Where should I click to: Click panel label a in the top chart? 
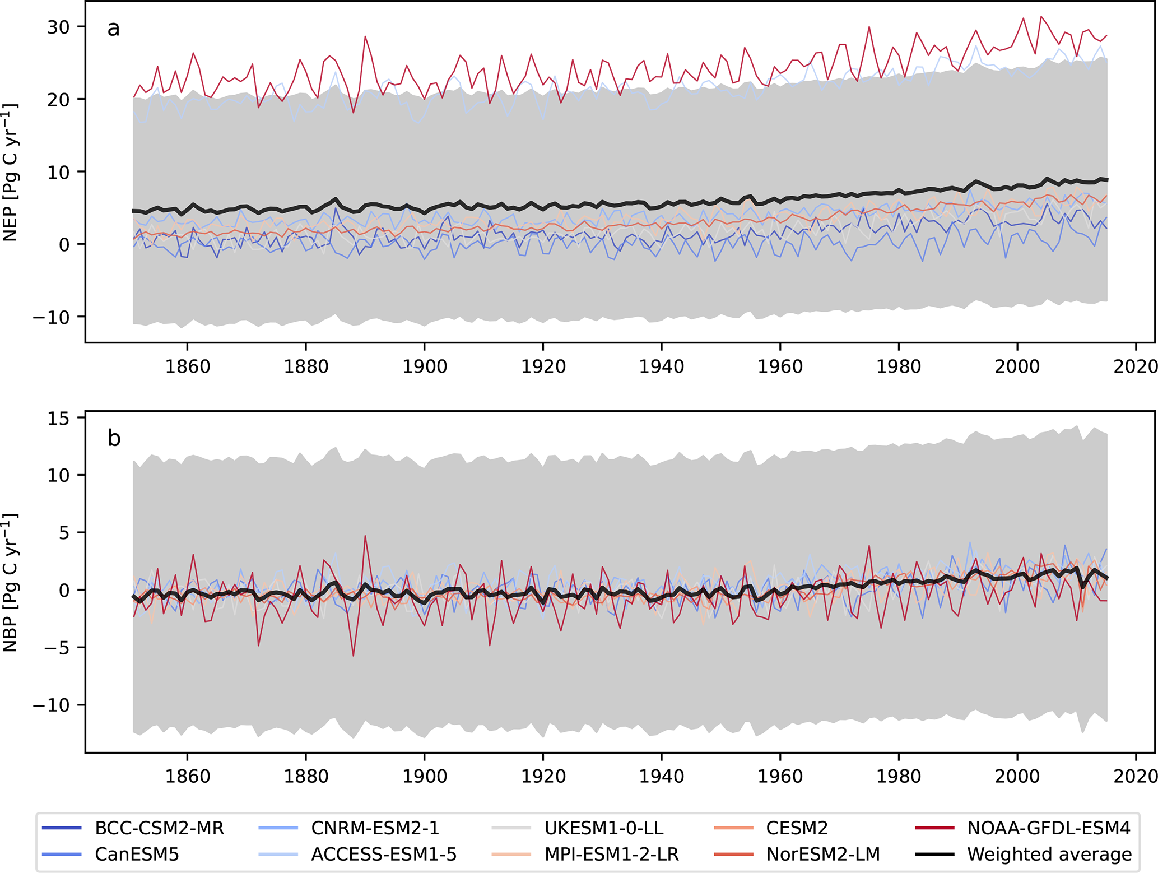click(x=113, y=28)
